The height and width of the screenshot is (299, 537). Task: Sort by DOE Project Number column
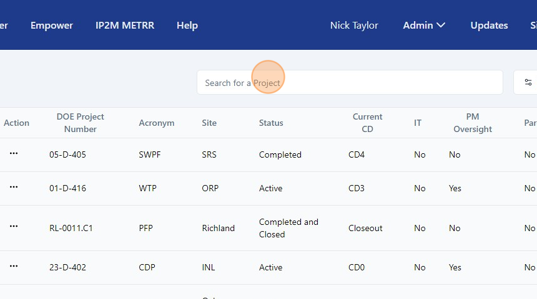click(80, 123)
